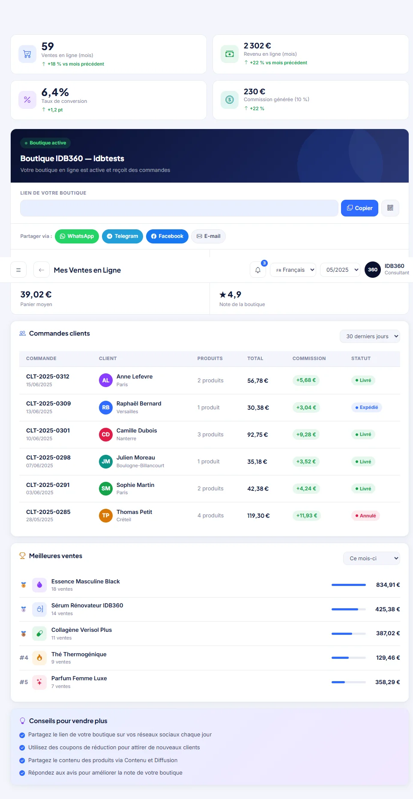The image size is (413, 799).
Task: Click the Sérum Rénovateur product icon
Action: [x=39, y=609]
